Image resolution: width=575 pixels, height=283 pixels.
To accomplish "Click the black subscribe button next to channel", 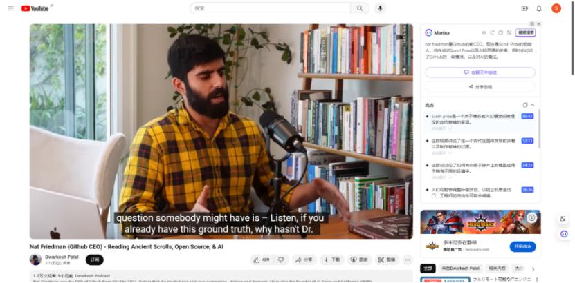I will point(95,260).
